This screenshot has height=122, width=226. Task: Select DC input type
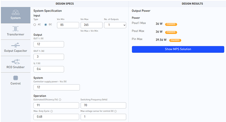coord(46,25)
